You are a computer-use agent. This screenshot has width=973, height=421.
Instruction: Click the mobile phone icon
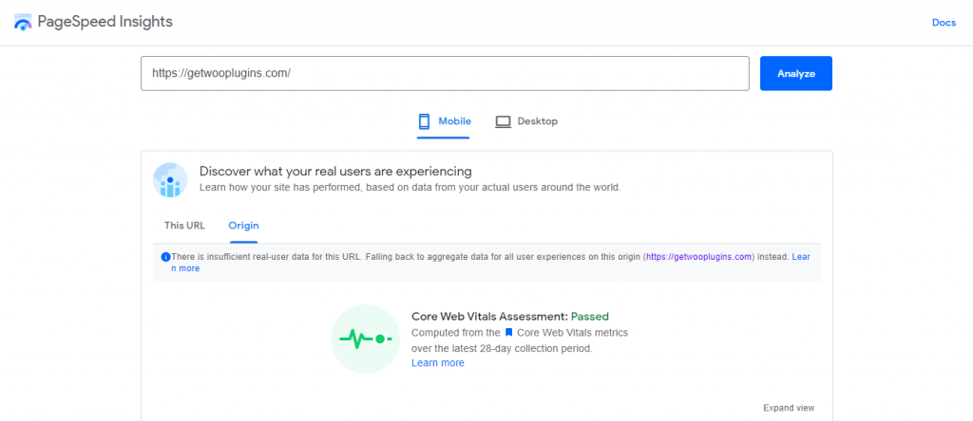coord(425,121)
